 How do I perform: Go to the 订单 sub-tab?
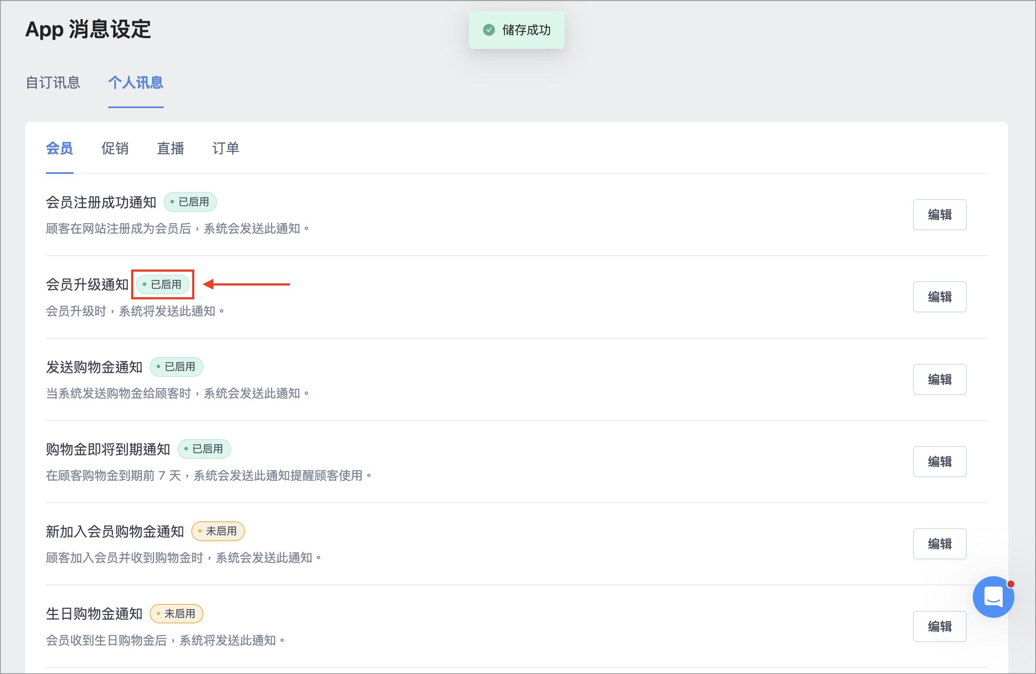(x=226, y=148)
